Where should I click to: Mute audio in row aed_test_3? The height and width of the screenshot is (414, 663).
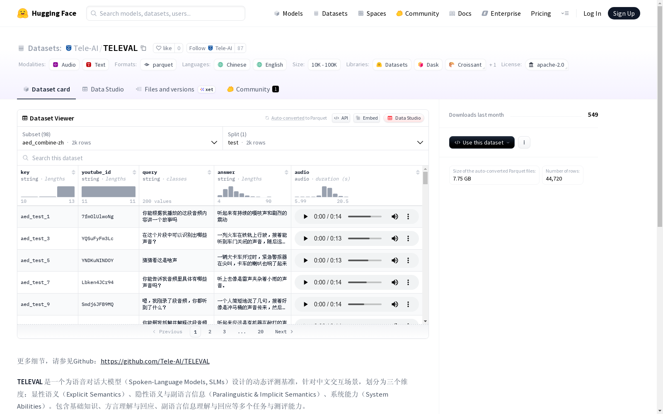click(395, 238)
